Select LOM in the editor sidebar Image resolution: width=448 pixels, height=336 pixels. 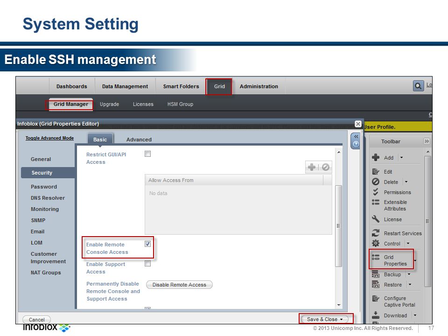[36, 243]
